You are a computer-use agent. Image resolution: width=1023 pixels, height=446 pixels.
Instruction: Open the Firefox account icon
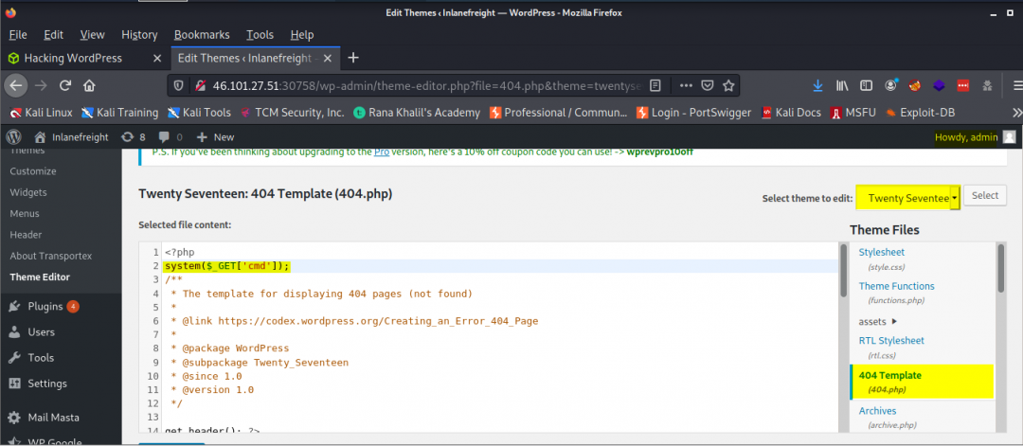[891, 85]
